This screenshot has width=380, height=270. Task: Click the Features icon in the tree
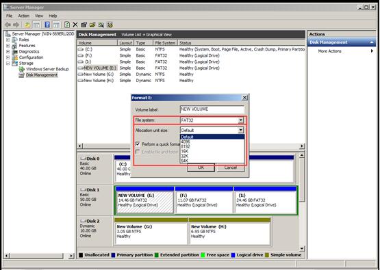[x=15, y=46]
